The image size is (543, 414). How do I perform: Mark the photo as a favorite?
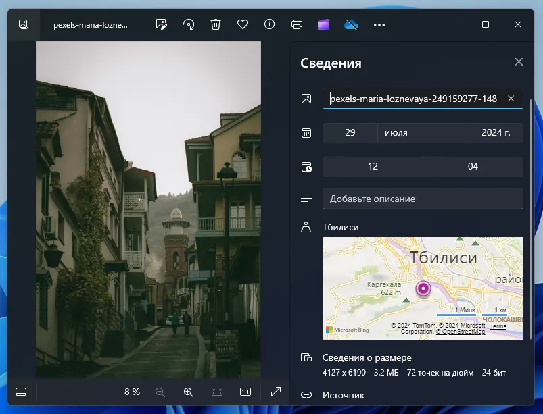tap(243, 24)
